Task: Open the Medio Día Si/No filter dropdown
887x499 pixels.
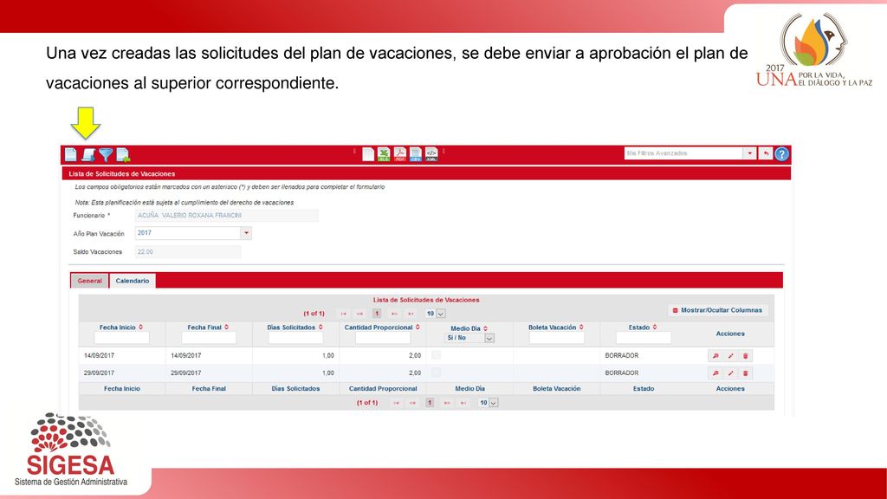Action: click(x=489, y=338)
